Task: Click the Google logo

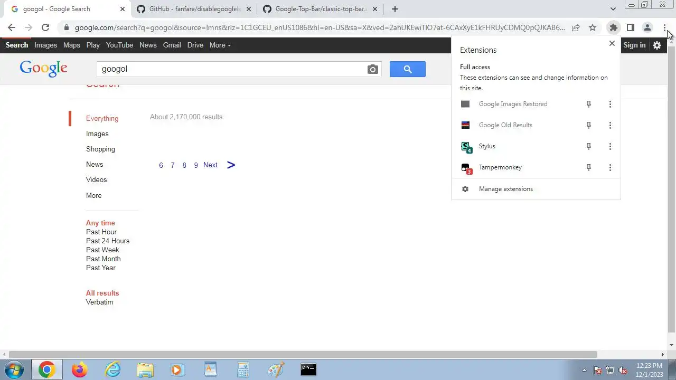Action: click(43, 69)
